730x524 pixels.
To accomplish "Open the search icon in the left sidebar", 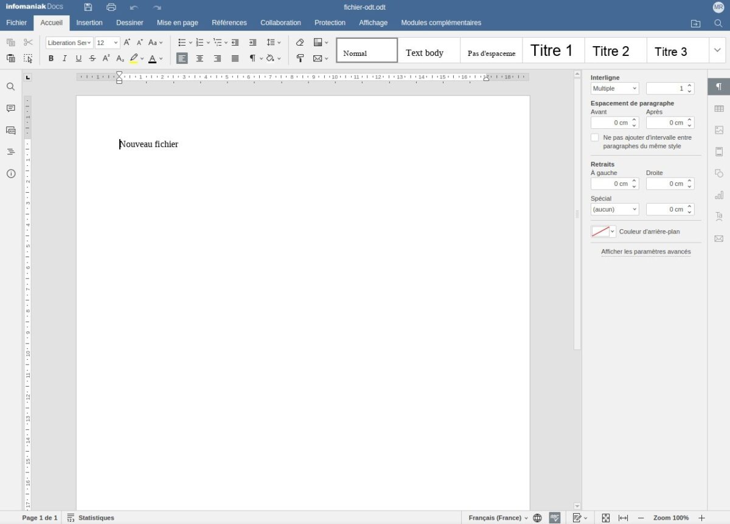I will click(x=11, y=87).
